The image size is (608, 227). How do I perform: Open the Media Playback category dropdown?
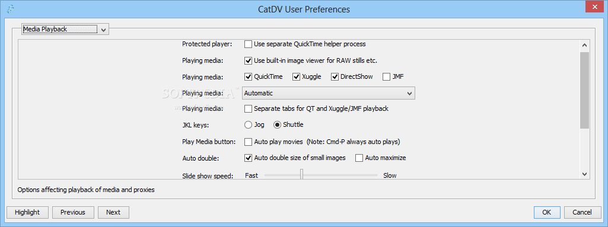point(65,29)
